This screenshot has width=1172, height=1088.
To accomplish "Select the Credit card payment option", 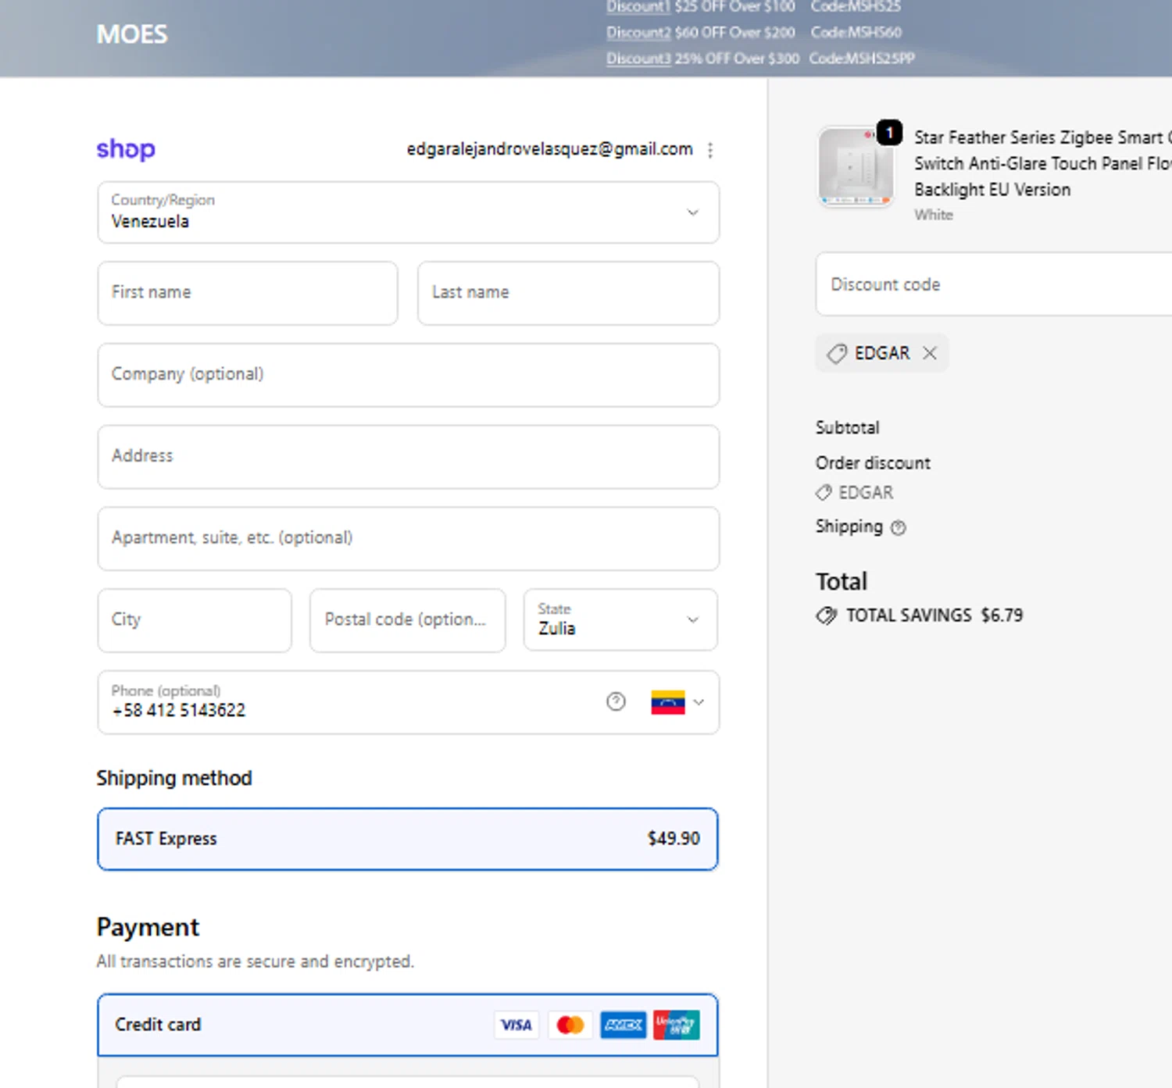I will [408, 1025].
